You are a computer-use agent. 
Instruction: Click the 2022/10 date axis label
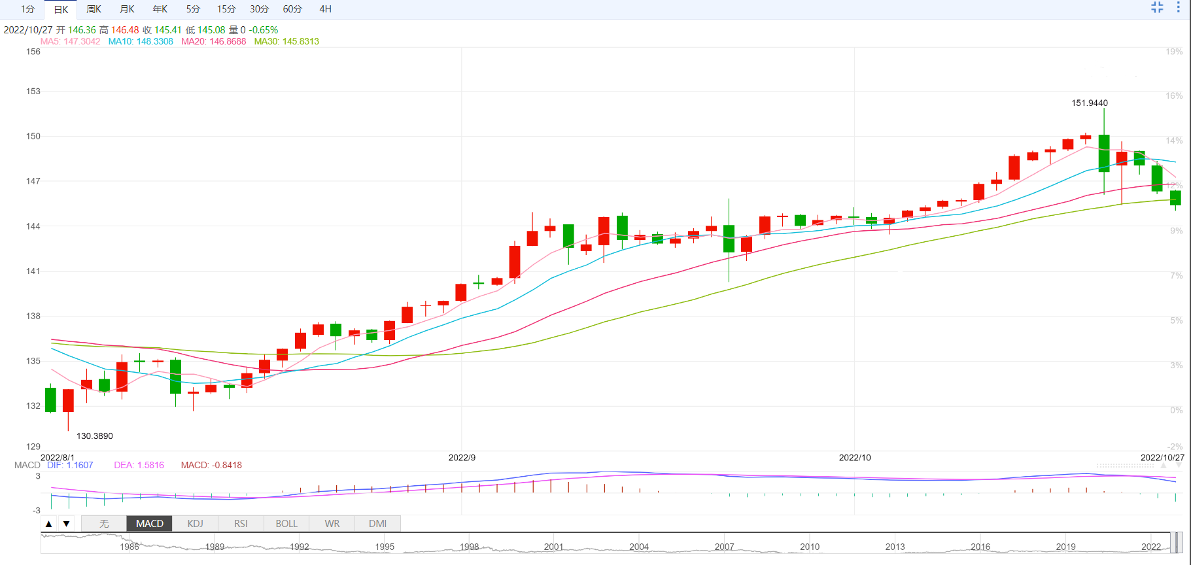coord(855,457)
